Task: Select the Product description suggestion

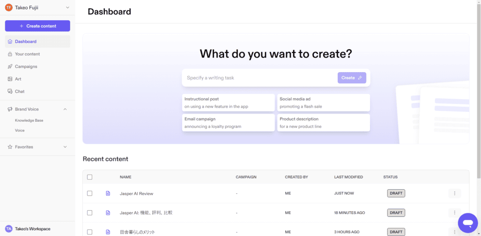Action: click(x=323, y=123)
